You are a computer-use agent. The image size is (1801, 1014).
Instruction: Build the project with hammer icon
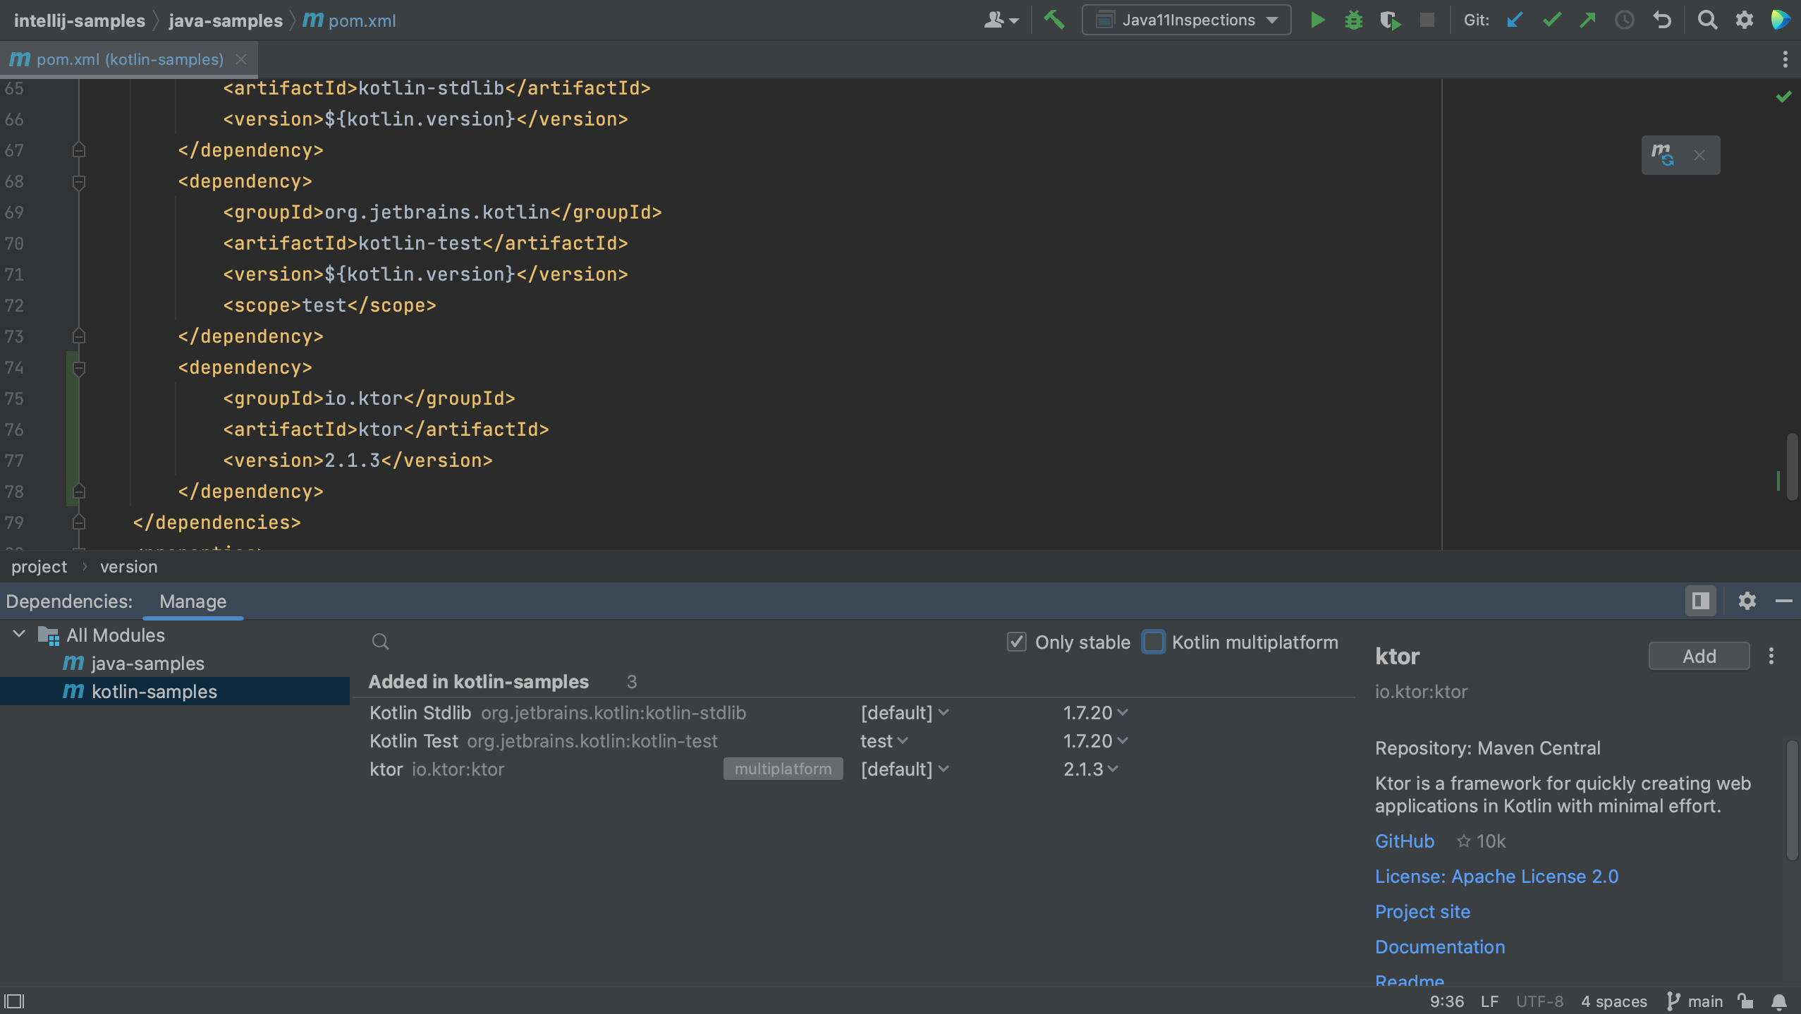(x=1054, y=20)
